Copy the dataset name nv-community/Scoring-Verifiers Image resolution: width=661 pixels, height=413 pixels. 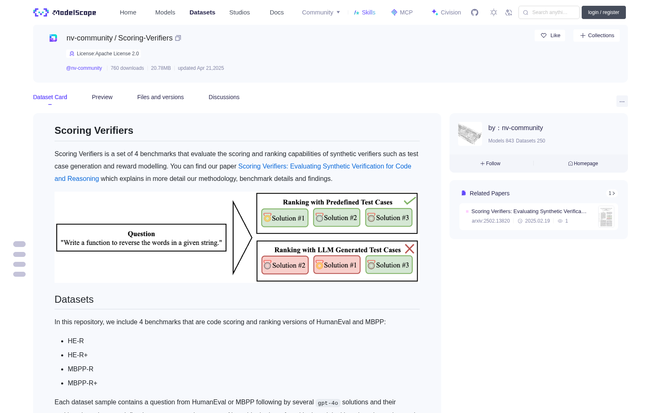pyautogui.click(x=178, y=38)
